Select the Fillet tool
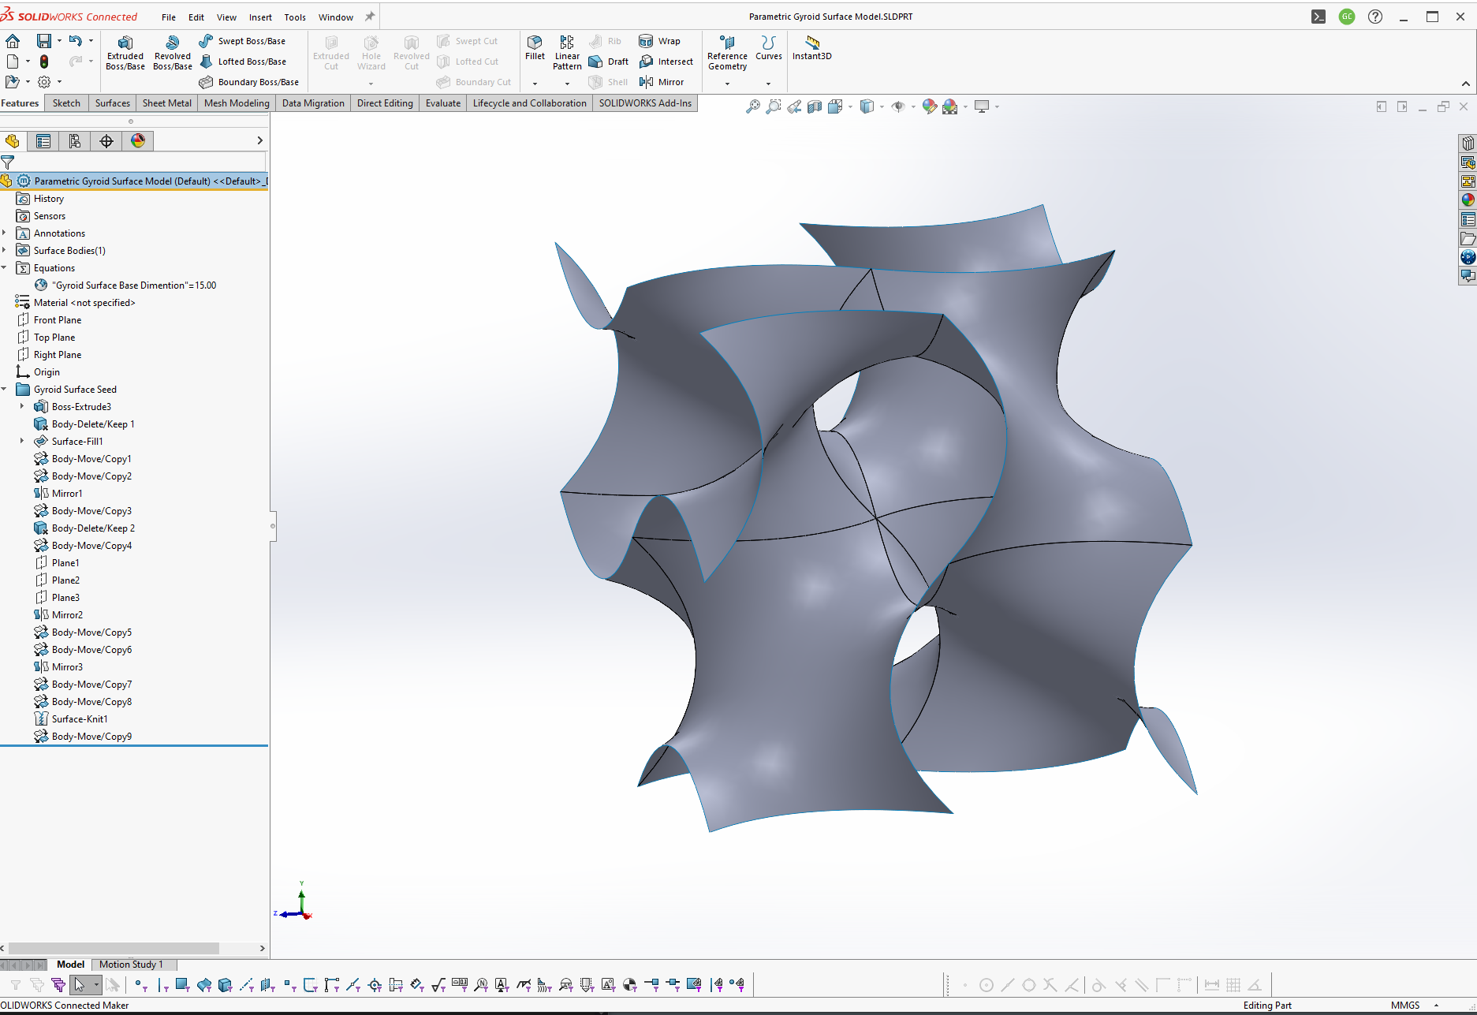The image size is (1477, 1015). [535, 48]
